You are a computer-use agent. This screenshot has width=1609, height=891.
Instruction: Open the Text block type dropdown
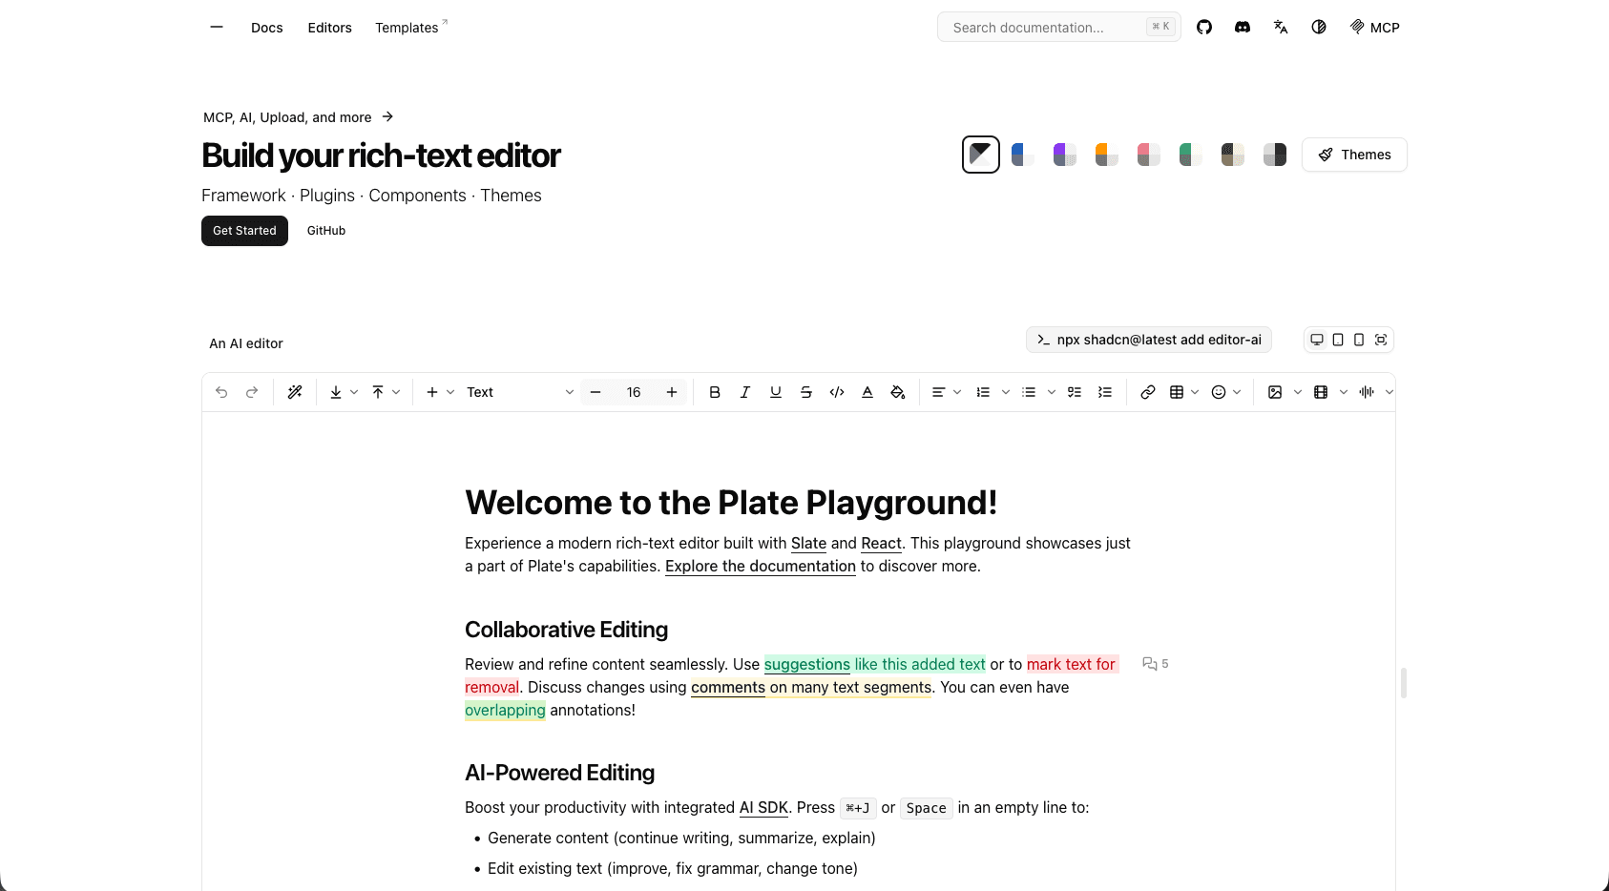[520, 392]
